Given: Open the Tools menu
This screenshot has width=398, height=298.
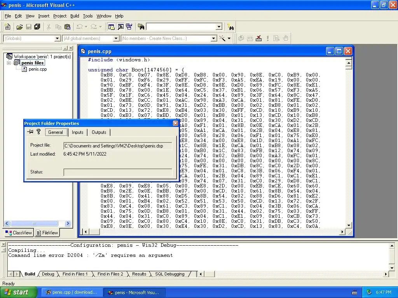Looking at the screenshot, I should (88, 16).
